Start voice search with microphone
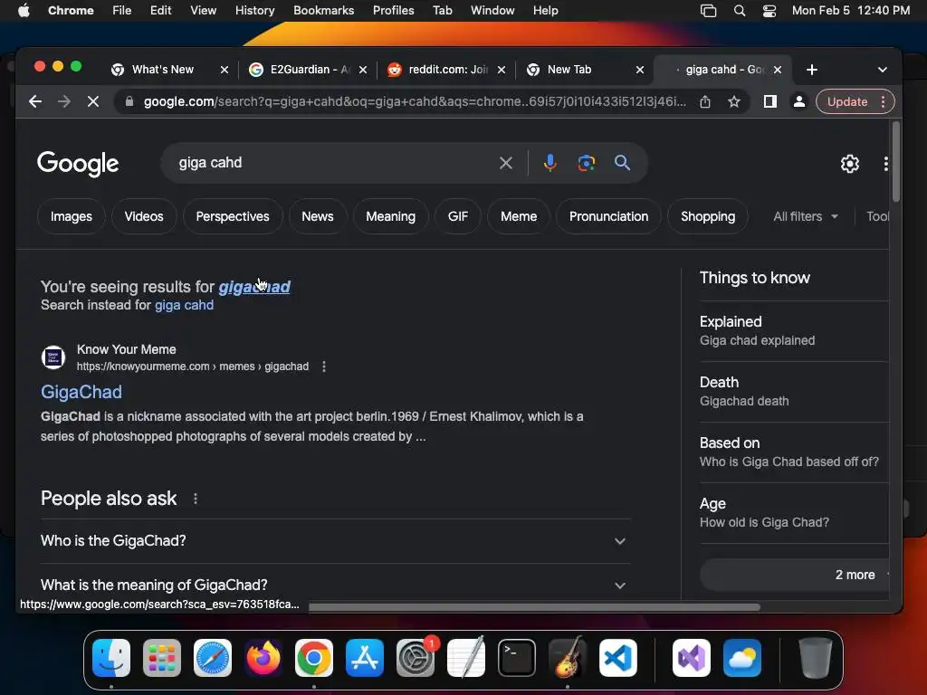 pos(550,163)
